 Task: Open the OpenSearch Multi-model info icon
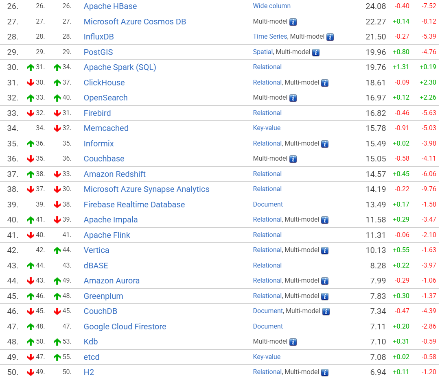tap(293, 98)
